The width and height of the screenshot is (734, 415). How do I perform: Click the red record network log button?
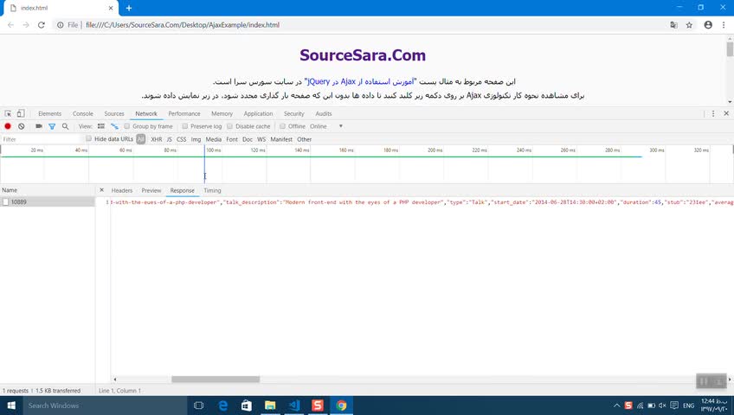pos(8,126)
